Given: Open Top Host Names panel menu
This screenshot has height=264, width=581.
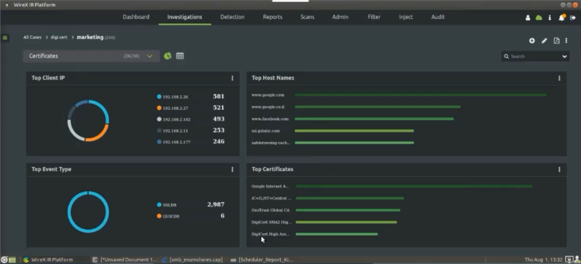Looking at the screenshot, I should tap(559, 78).
